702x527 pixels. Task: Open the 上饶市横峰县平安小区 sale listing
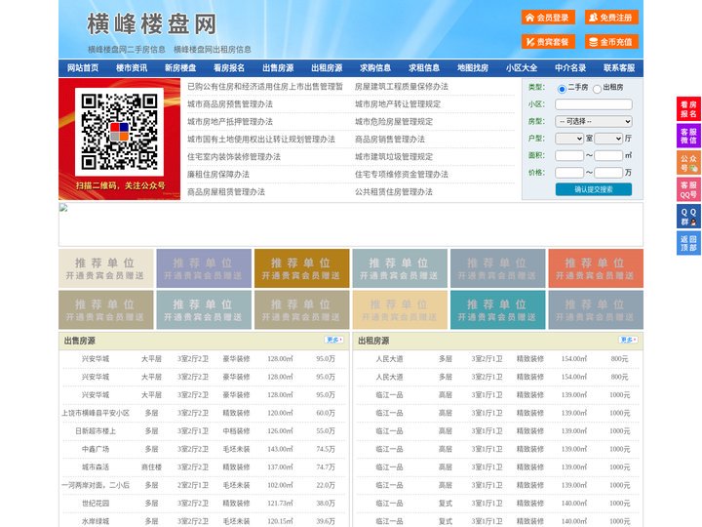[x=96, y=413]
